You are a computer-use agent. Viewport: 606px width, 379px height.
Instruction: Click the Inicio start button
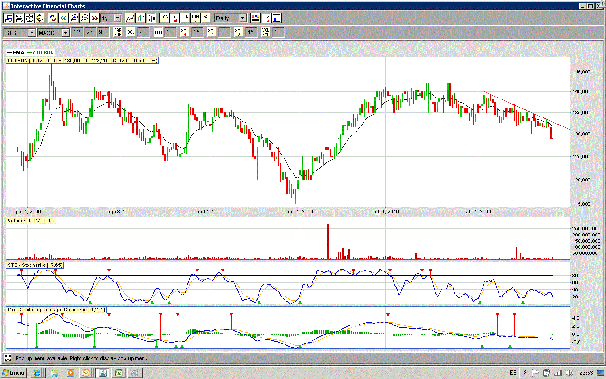coord(14,373)
